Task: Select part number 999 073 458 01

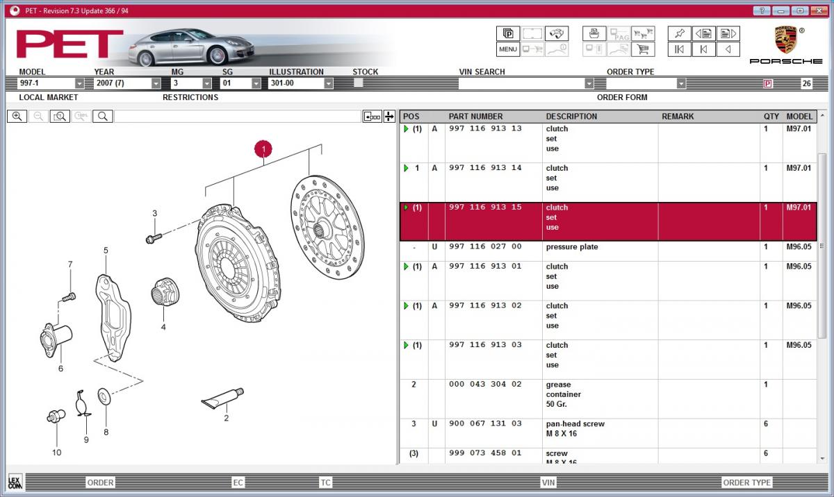Action: pyautogui.click(x=485, y=453)
